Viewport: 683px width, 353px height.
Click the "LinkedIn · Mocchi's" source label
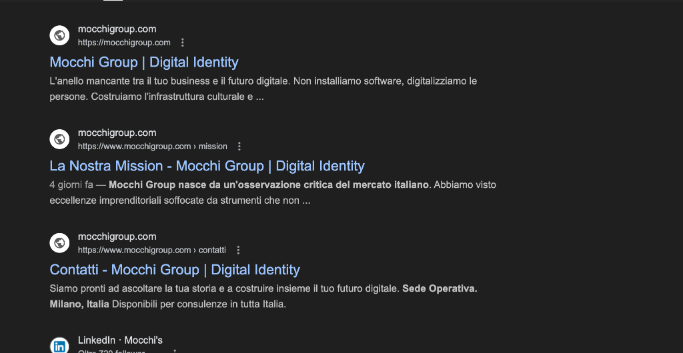(x=120, y=340)
